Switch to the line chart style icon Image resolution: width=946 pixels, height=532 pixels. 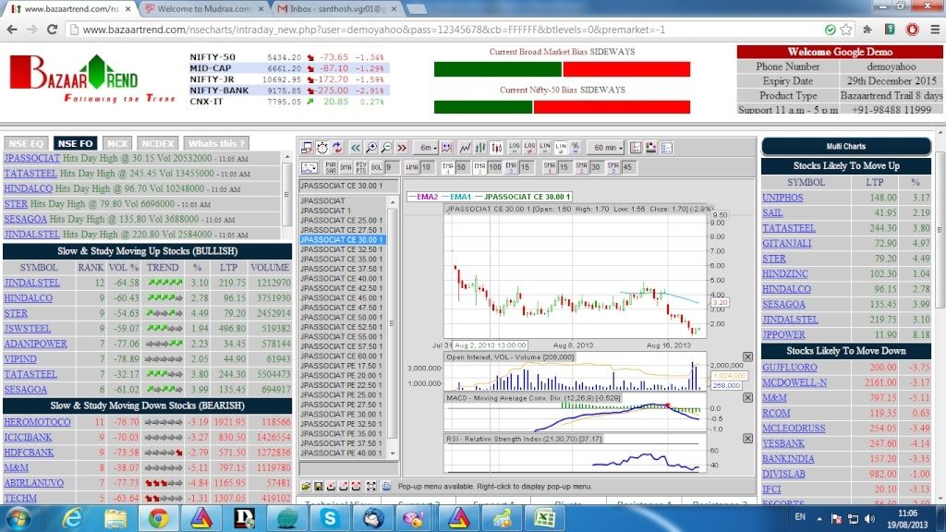tap(466, 148)
